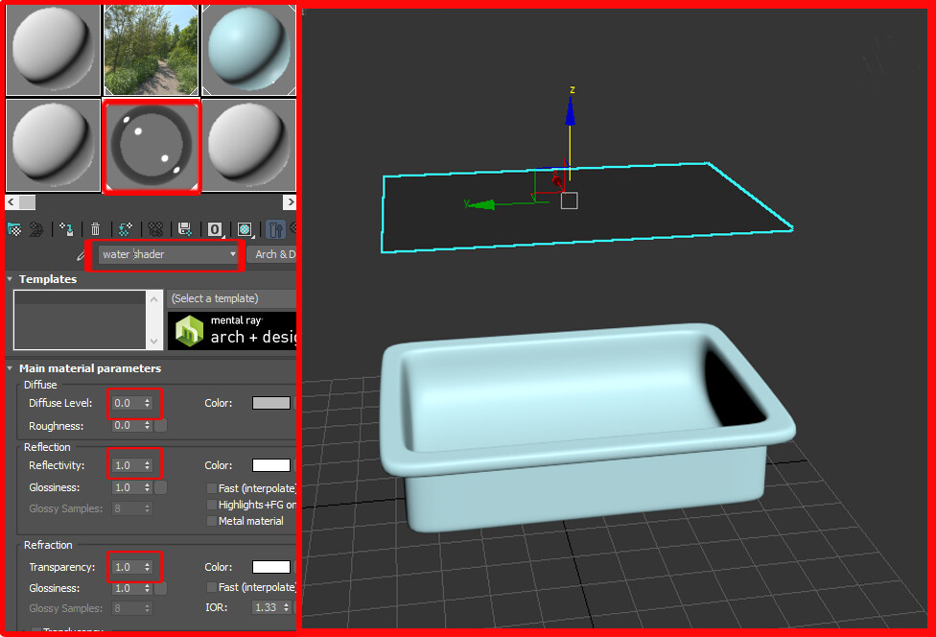
Task: Select the water shader sample slot thumbnail
Action: [x=151, y=146]
